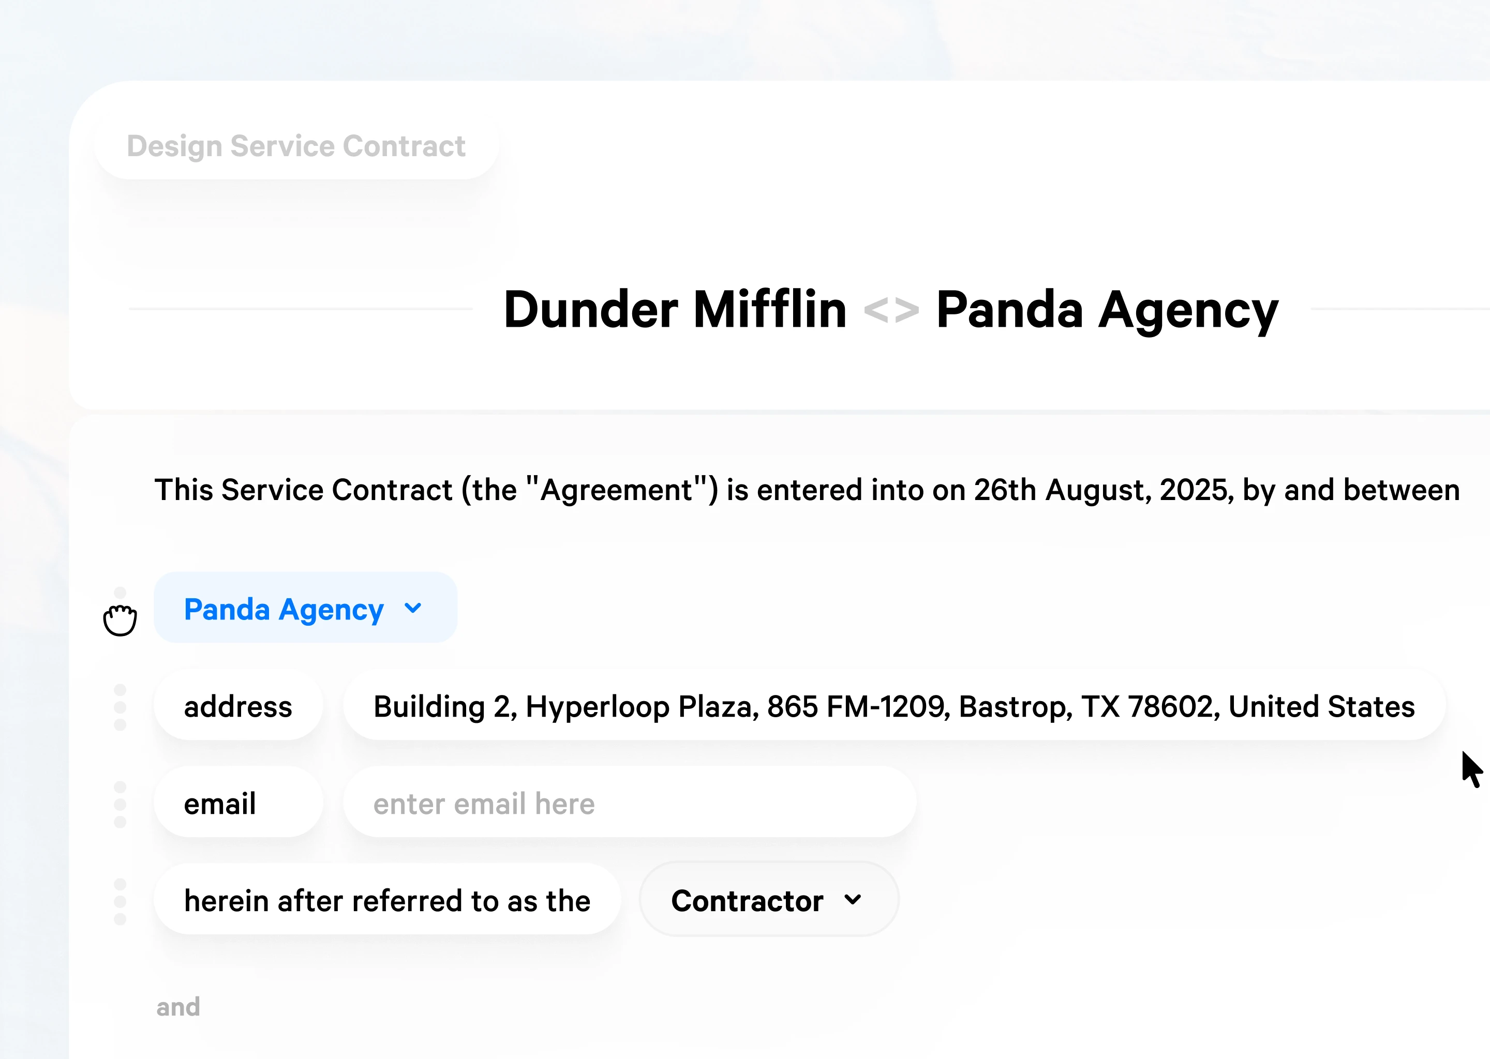Click the Building 2, Hyperloop Plaza address field
Screen dimensions: 1490x1059
tap(893, 706)
